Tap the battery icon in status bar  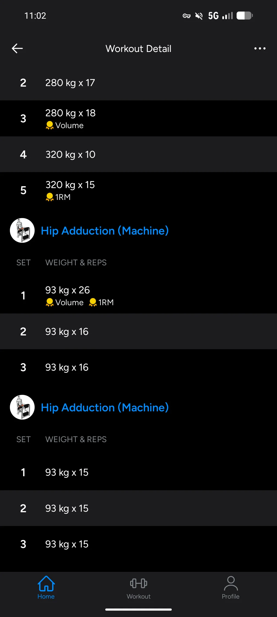pyautogui.click(x=245, y=16)
